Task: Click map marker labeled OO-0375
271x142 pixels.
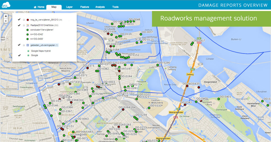Action: click(87, 68)
